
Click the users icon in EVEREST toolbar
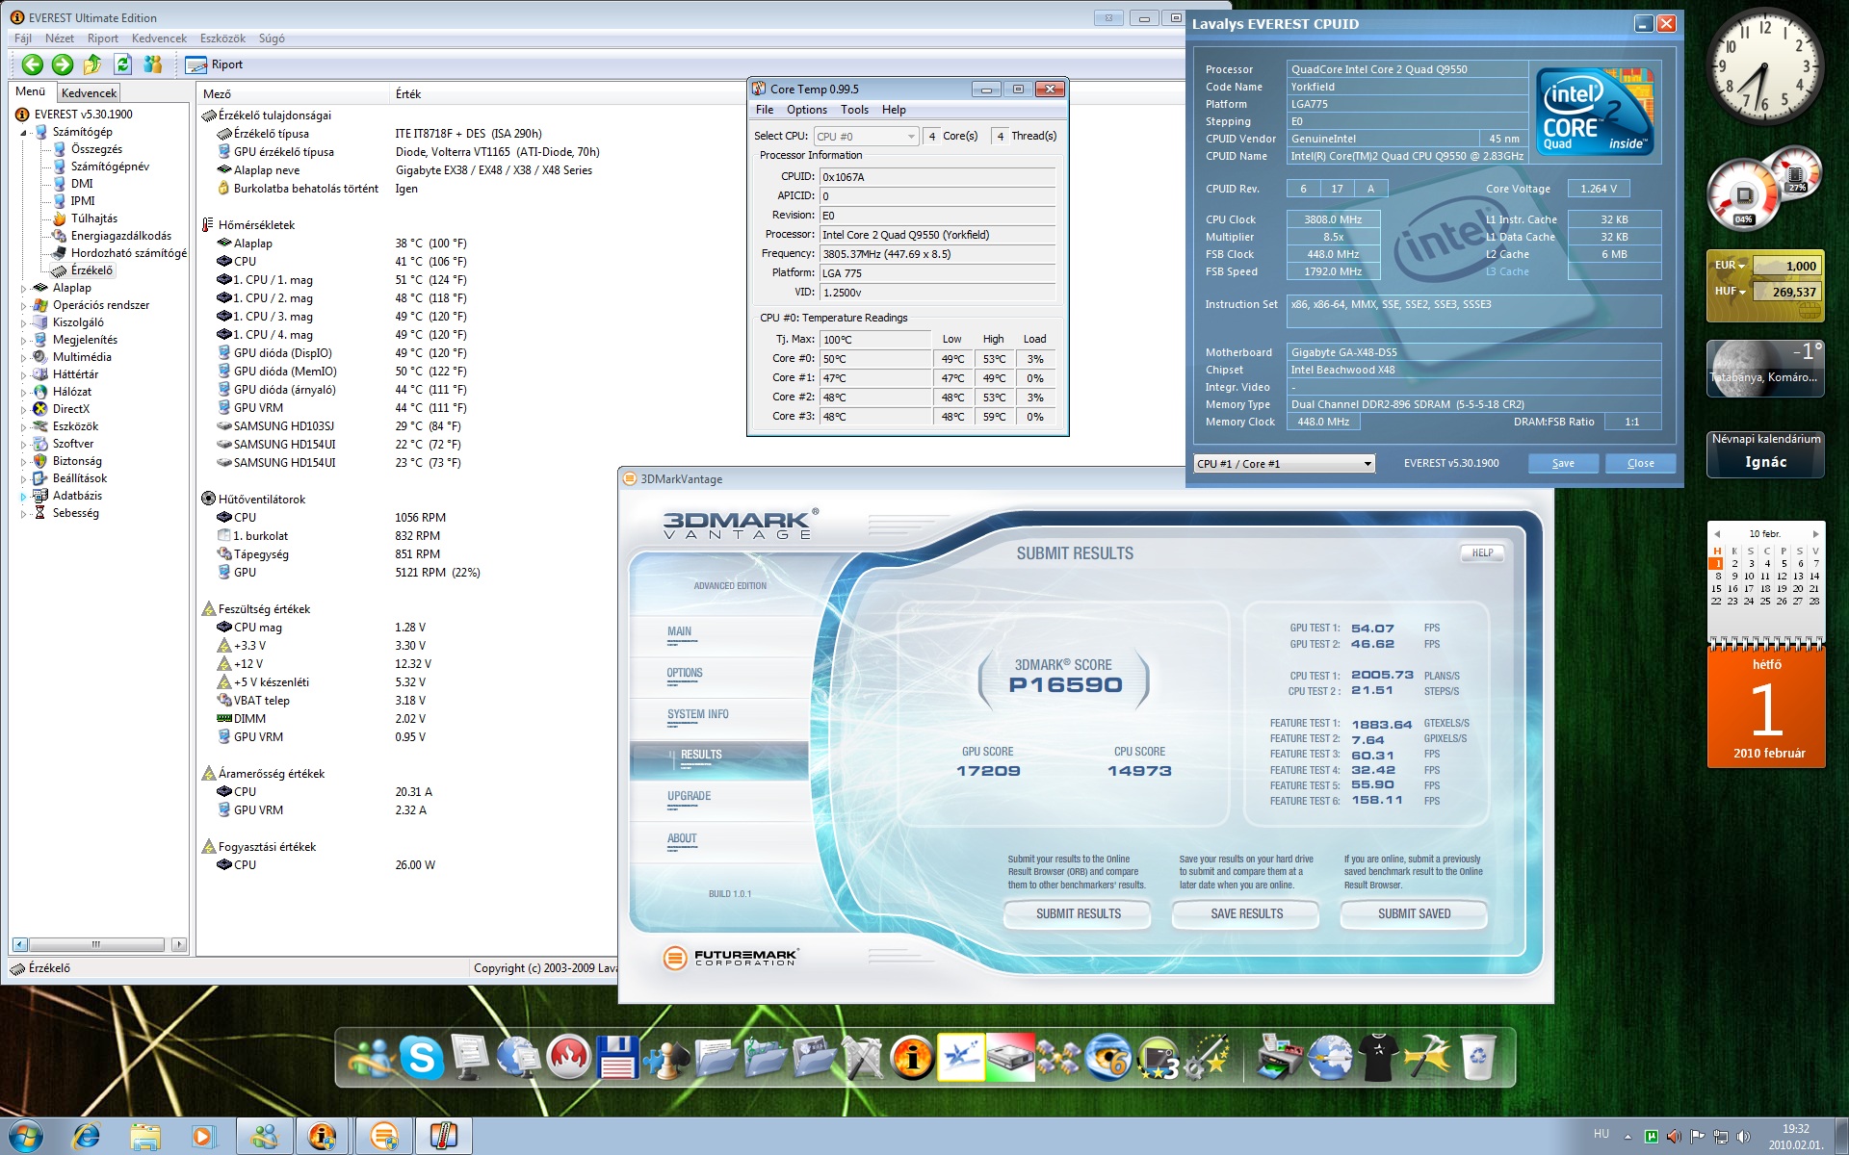(x=152, y=64)
